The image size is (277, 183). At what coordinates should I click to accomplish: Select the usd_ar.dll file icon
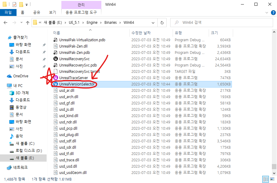[x=56, y=90]
